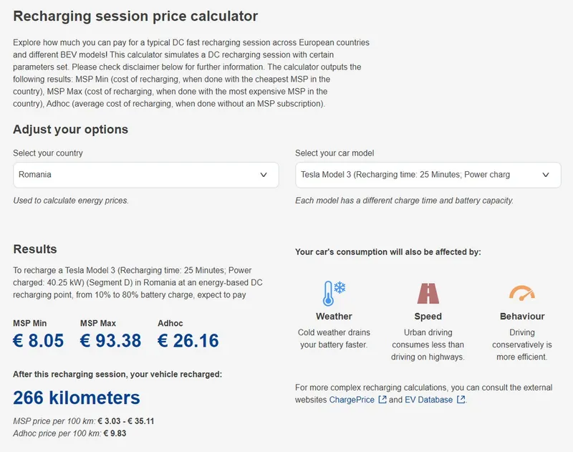
Task: Click the 266 kilometers result
Action: point(77,398)
